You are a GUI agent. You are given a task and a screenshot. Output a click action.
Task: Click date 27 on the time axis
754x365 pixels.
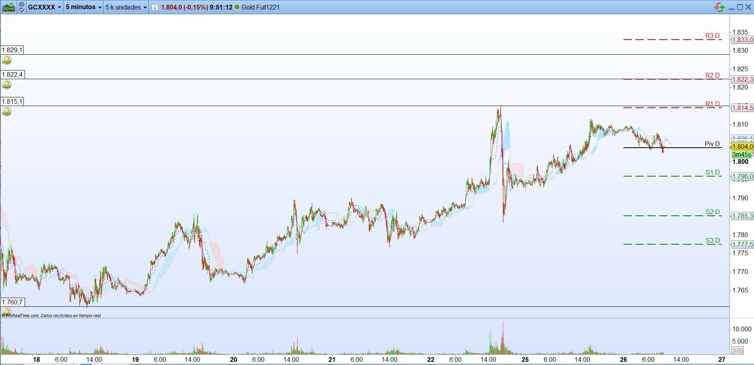tap(722, 359)
